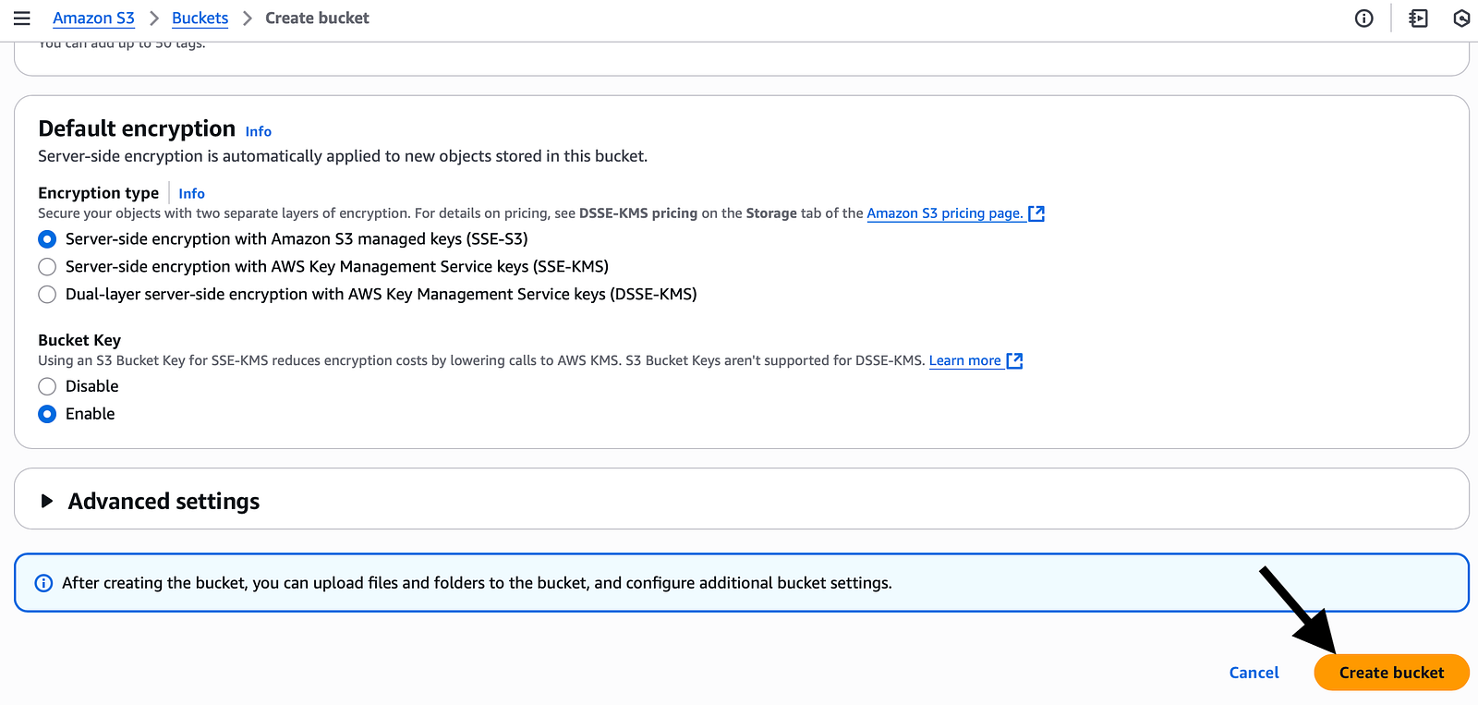Open Info link beside Encryption type

[191, 193]
